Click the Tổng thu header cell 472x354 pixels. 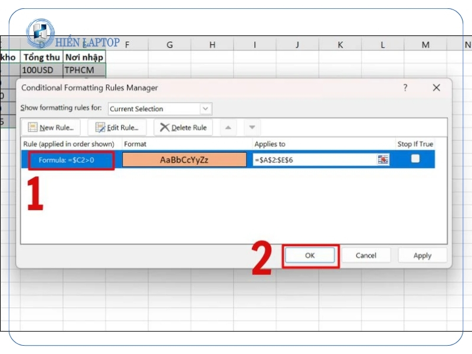[41, 57]
